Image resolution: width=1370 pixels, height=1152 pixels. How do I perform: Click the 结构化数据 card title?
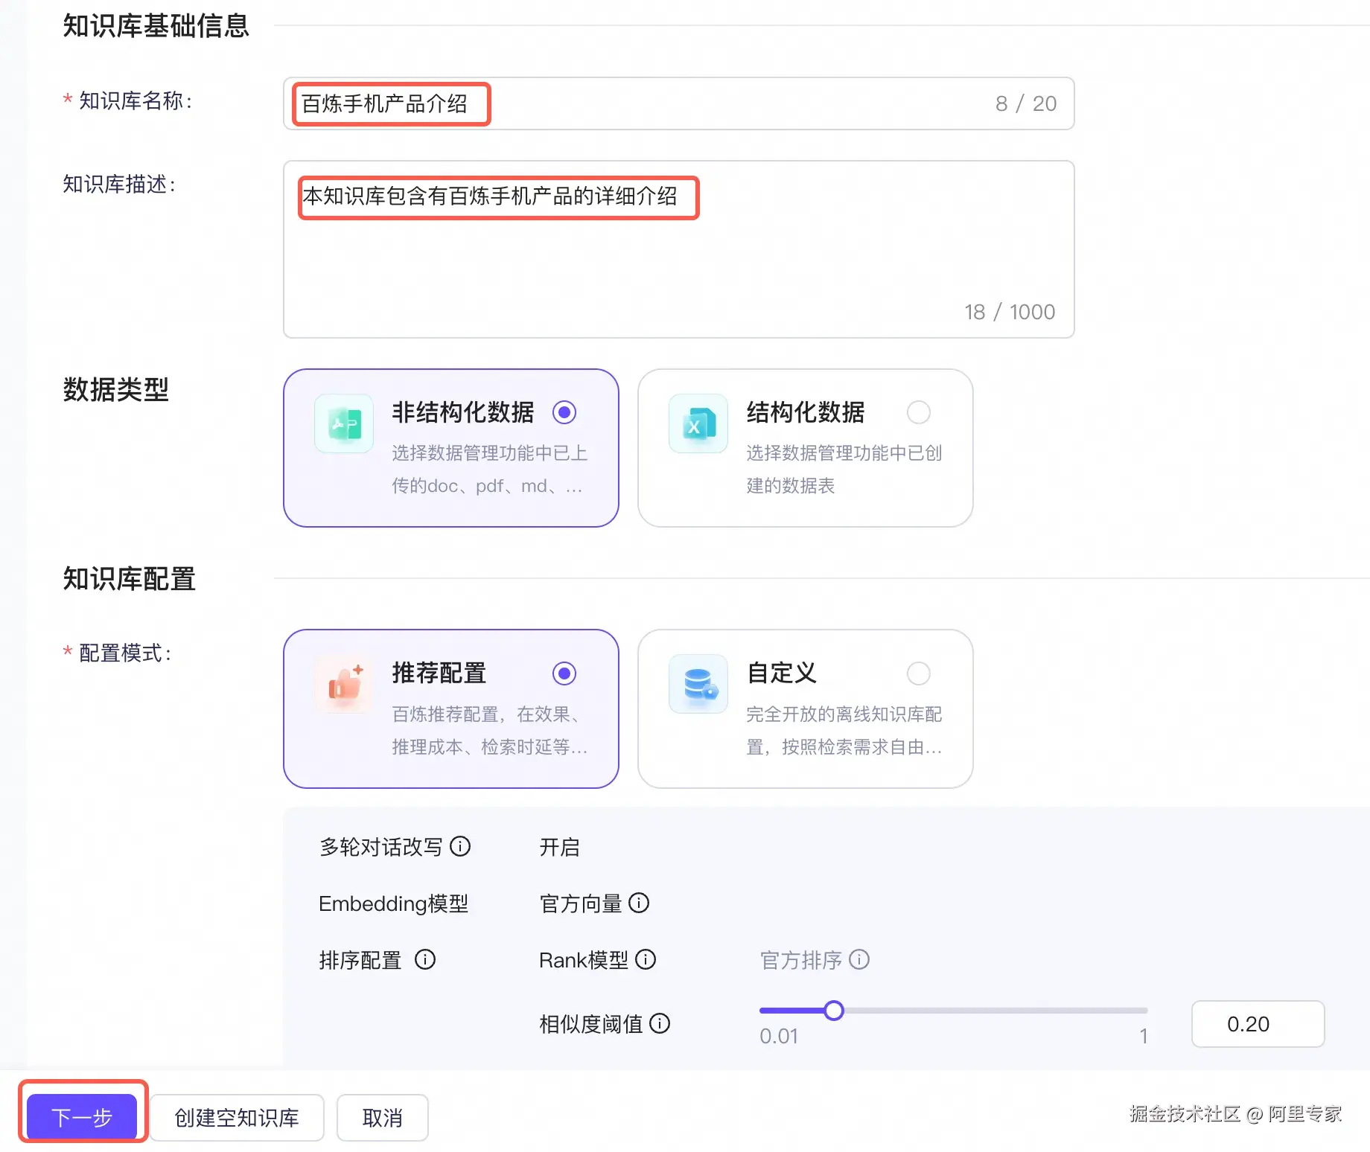tap(806, 412)
